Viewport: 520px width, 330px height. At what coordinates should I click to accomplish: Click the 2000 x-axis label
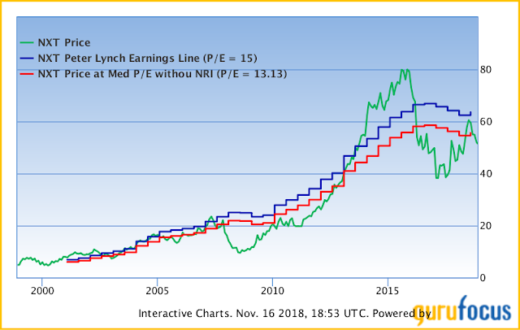41,291
